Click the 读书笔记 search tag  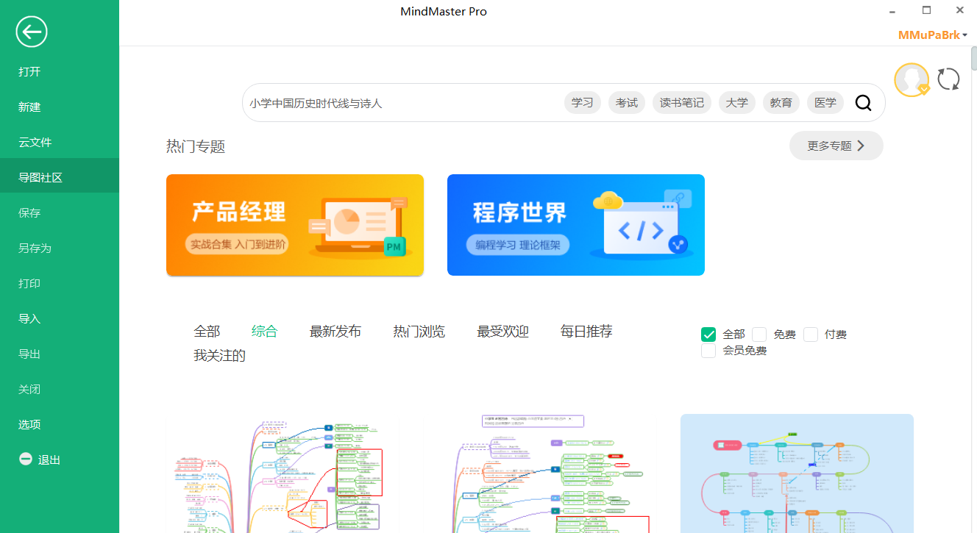pyautogui.click(x=681, y=103)
